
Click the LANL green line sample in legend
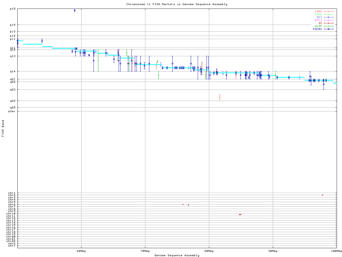328,14
